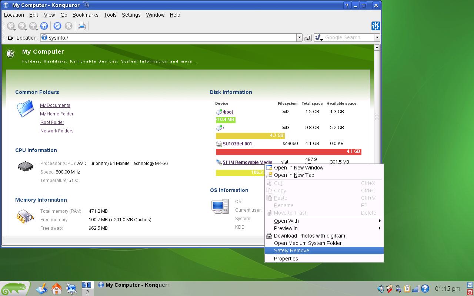Image resolution: width=474 pixels, height=296 pixels.
Task: Click the scroll up arrow of page scrollbar
Action: [x=377, y=47]
